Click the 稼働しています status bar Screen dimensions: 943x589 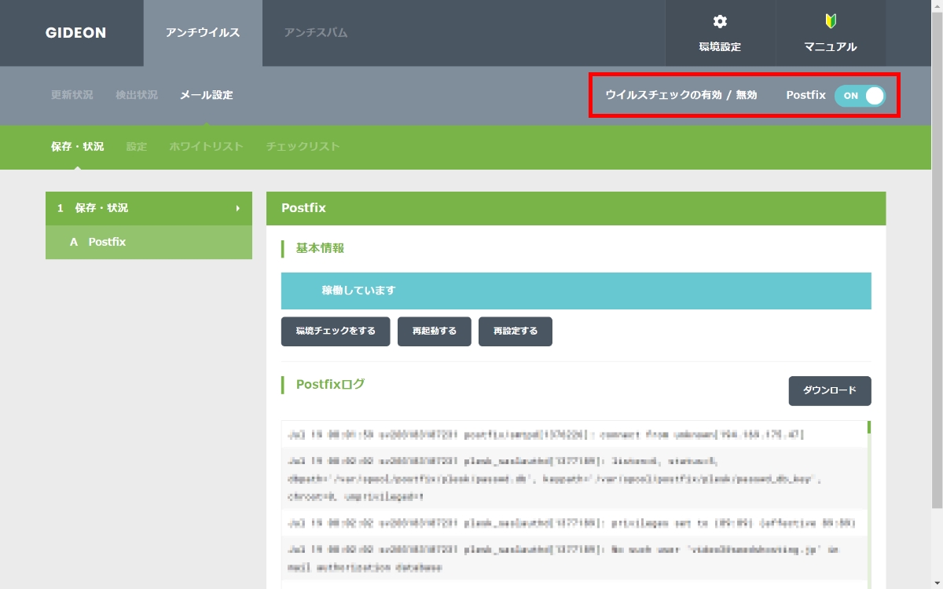click(576, 291)
